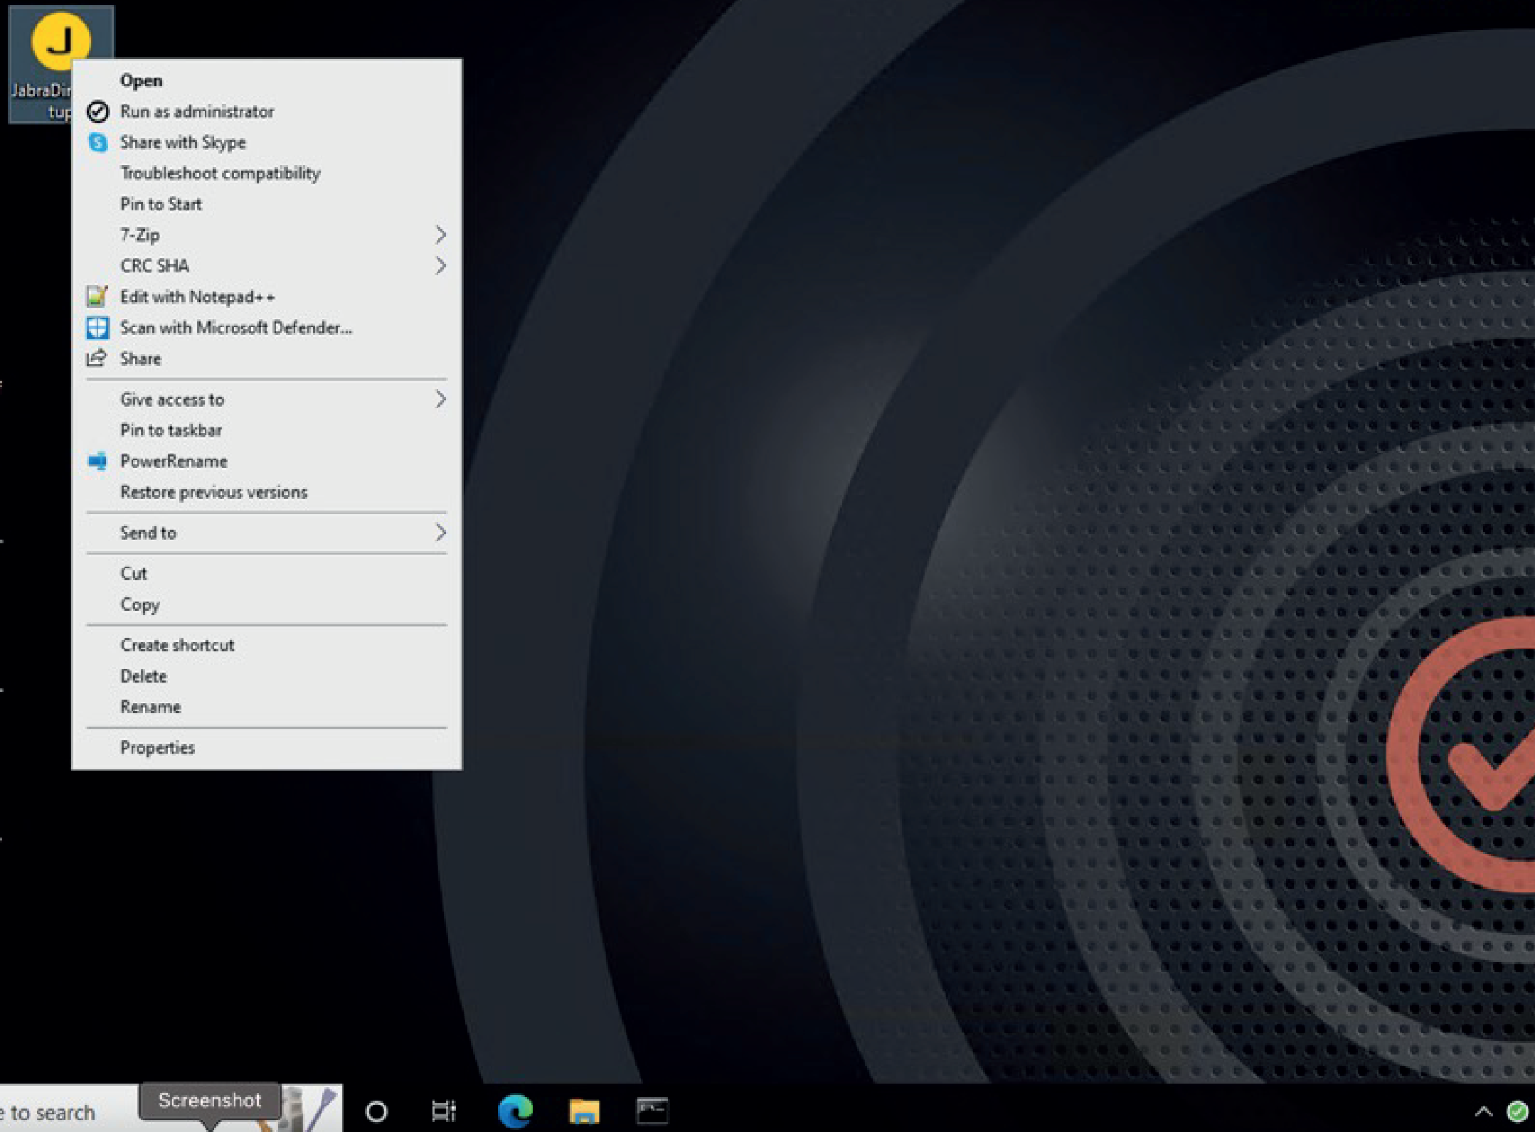This screenshot has width=1535, height=1132.
Task: Choose Pin to taskbar
Action: tap(267, 430)
